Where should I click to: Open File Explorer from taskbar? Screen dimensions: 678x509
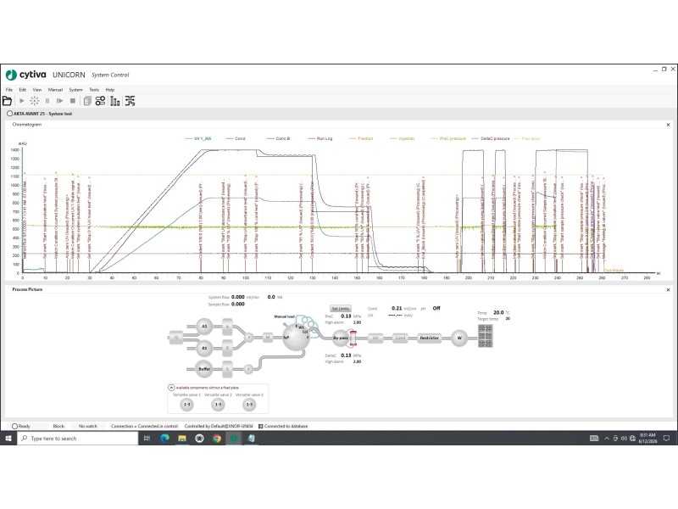pos(182,438)
